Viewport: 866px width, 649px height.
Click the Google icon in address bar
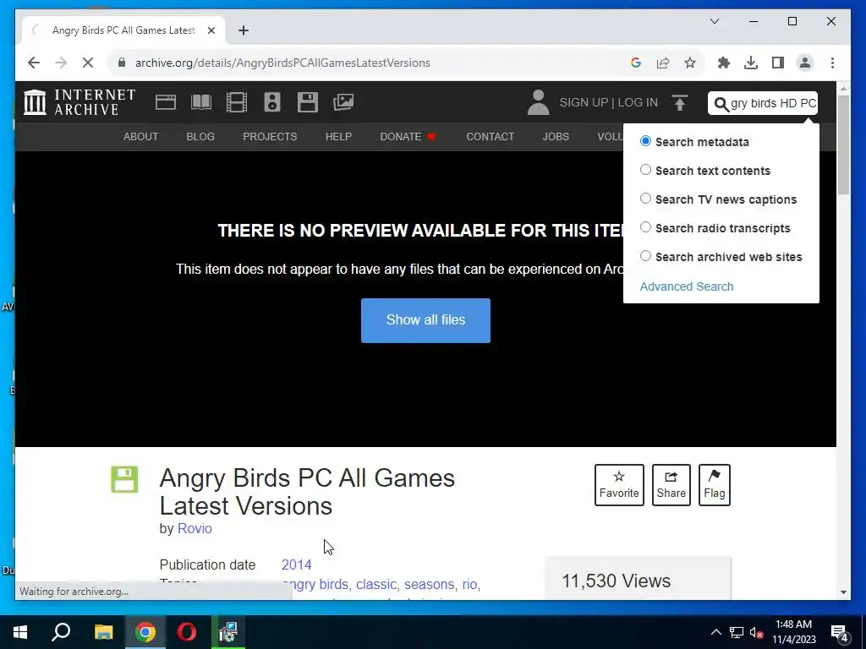coord(636,63)
